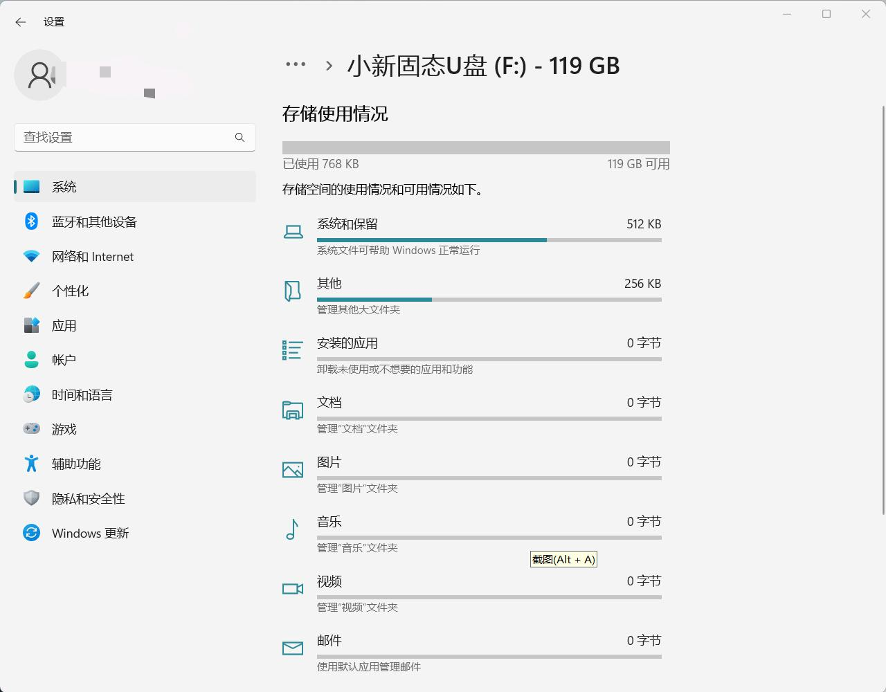The image size is (886, 692).
Task: Open 文档 storage category
Action: click(472, 415)
